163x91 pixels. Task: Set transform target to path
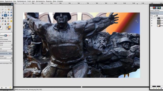(x=10, y=35)
